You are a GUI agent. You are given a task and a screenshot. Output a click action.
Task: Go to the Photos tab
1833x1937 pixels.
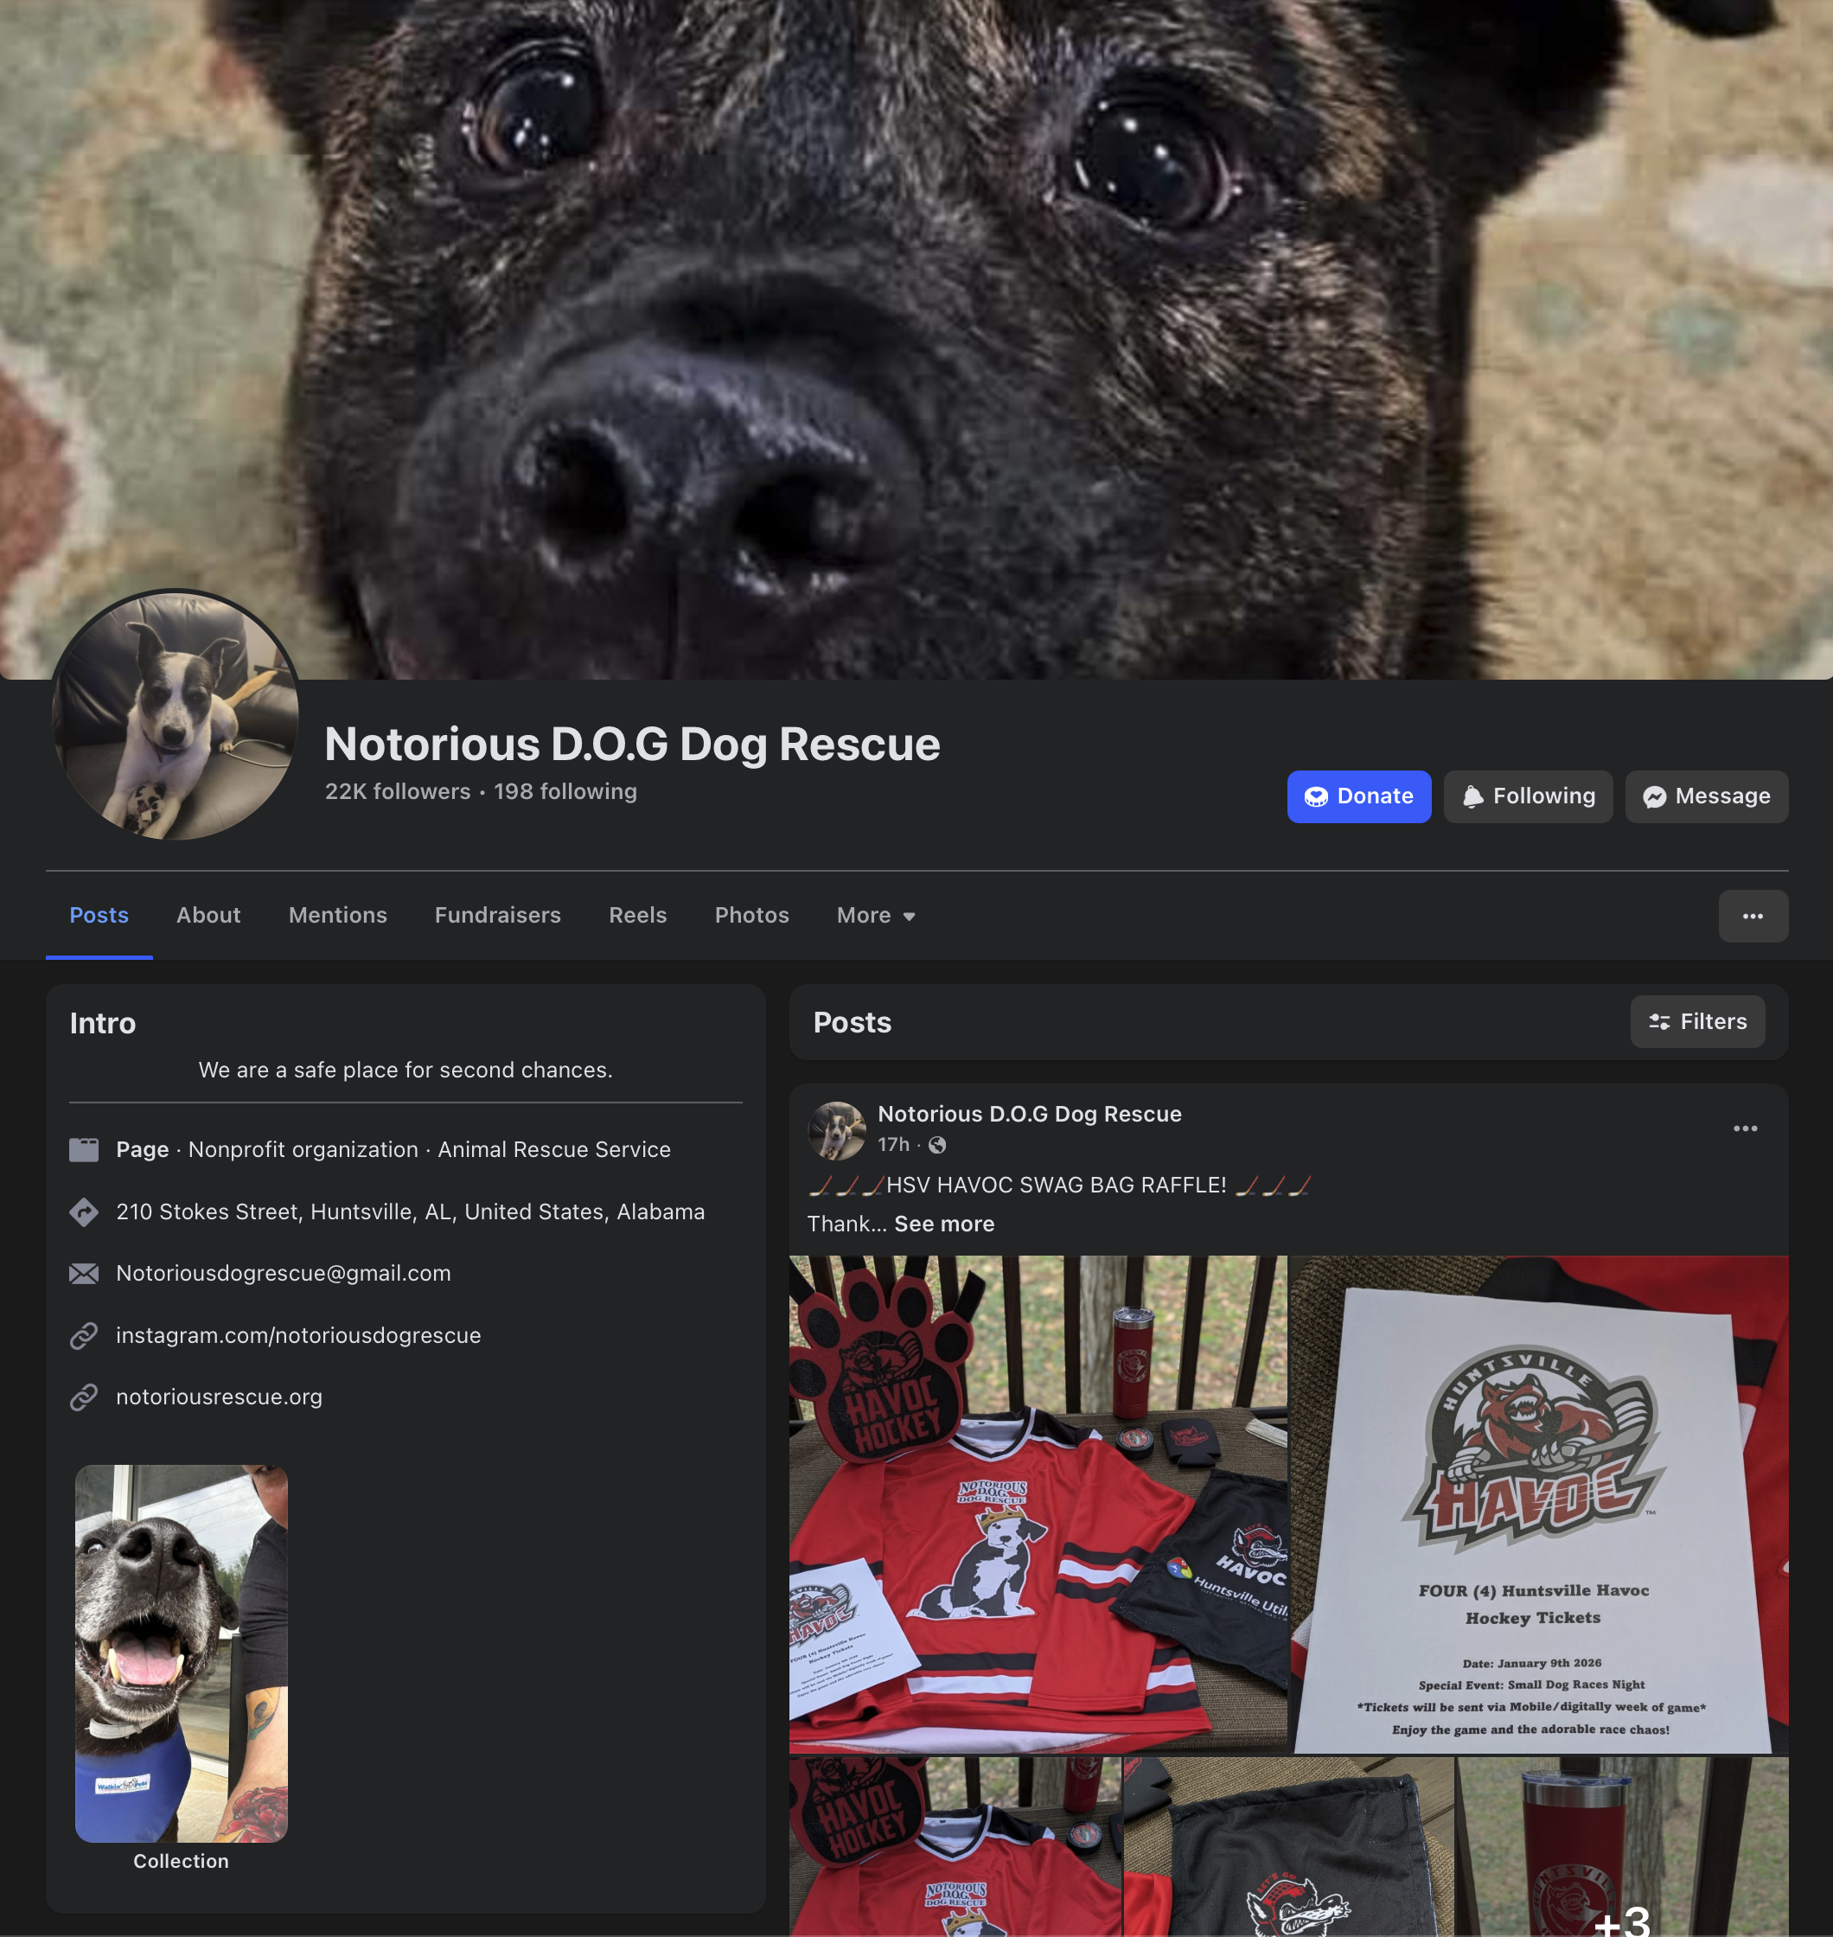pos(751,916)
